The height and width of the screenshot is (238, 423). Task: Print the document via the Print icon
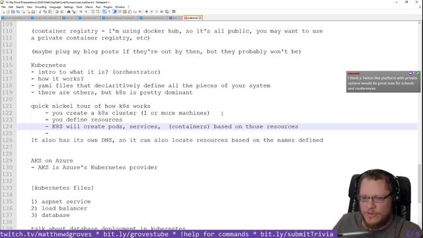pos(32,12)
